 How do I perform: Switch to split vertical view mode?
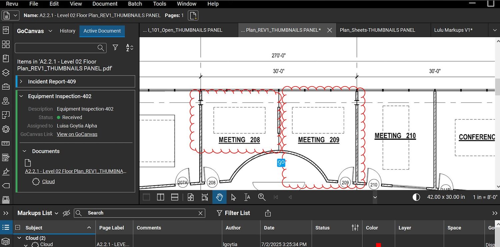(160, 197)
